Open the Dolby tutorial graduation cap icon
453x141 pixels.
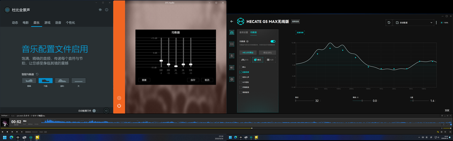pos(100,10)
